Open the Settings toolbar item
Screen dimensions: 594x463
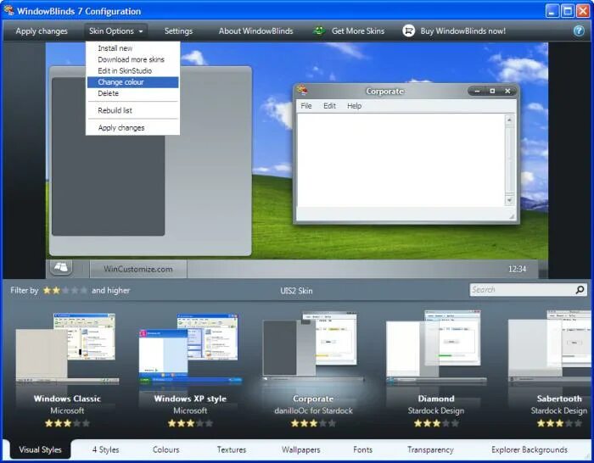tap(178, 31)
